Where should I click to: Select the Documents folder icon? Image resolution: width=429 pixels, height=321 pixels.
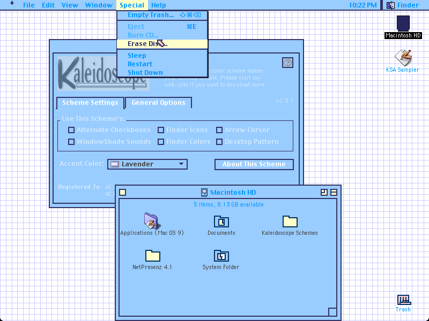coord(221,221)
